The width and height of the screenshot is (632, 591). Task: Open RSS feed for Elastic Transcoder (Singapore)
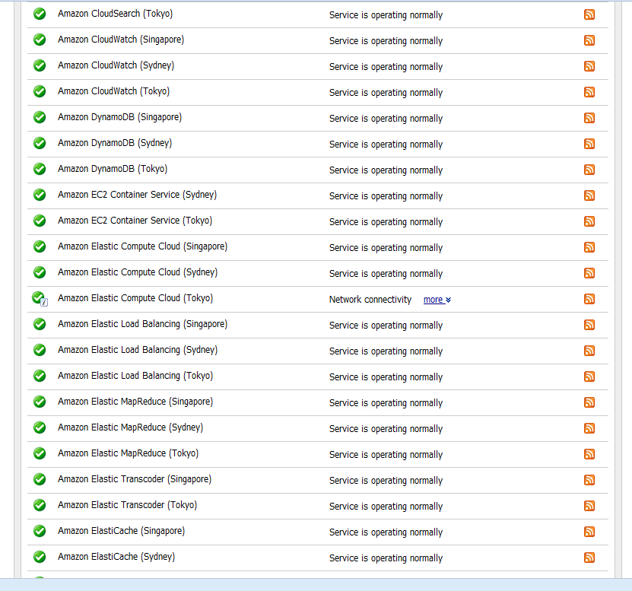click(x=589, y=480)
